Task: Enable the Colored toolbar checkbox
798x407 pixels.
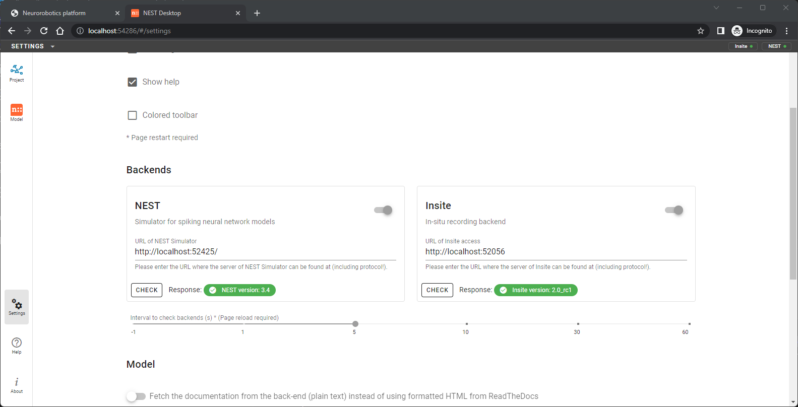Action: point(133,115)
